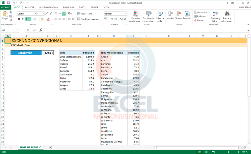The height and width of the screenshot is (154, 251).
Task: Open Formato condicional in the Estilos group
Action: (x=135, y=16)
